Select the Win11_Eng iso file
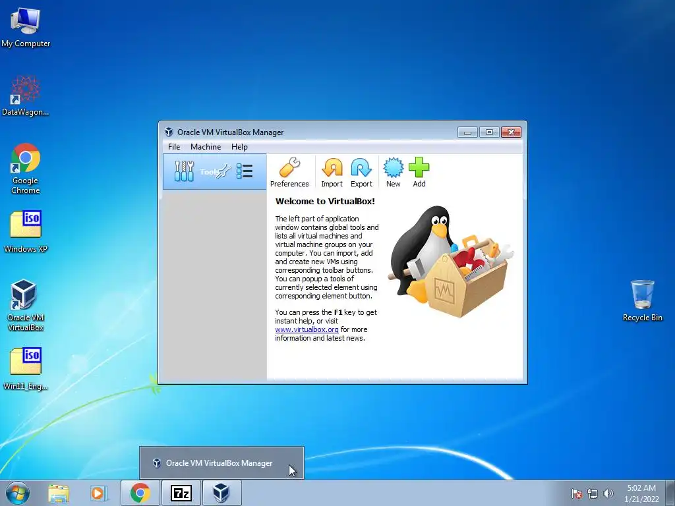The image size is (675, 506). (x=26, y=369)
